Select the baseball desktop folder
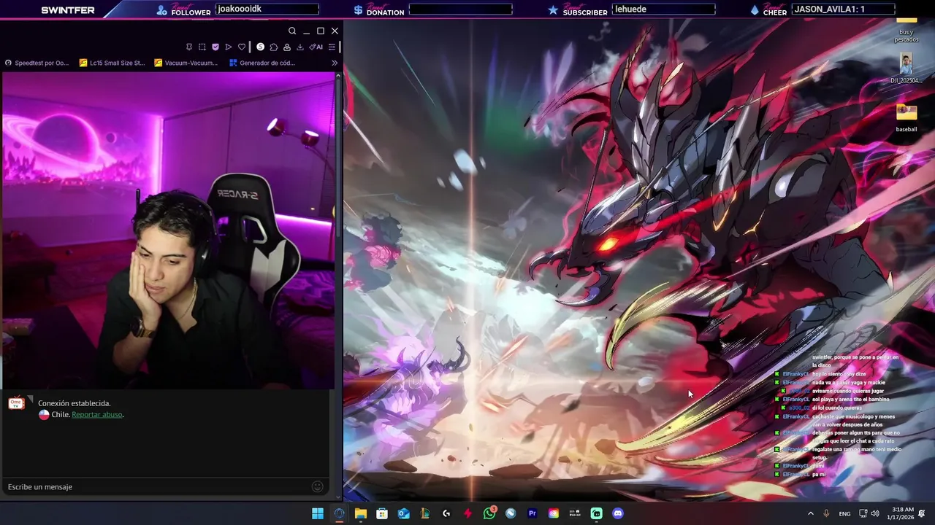Image resolution: width=935 pixels, height=525 pixels. 907,118
